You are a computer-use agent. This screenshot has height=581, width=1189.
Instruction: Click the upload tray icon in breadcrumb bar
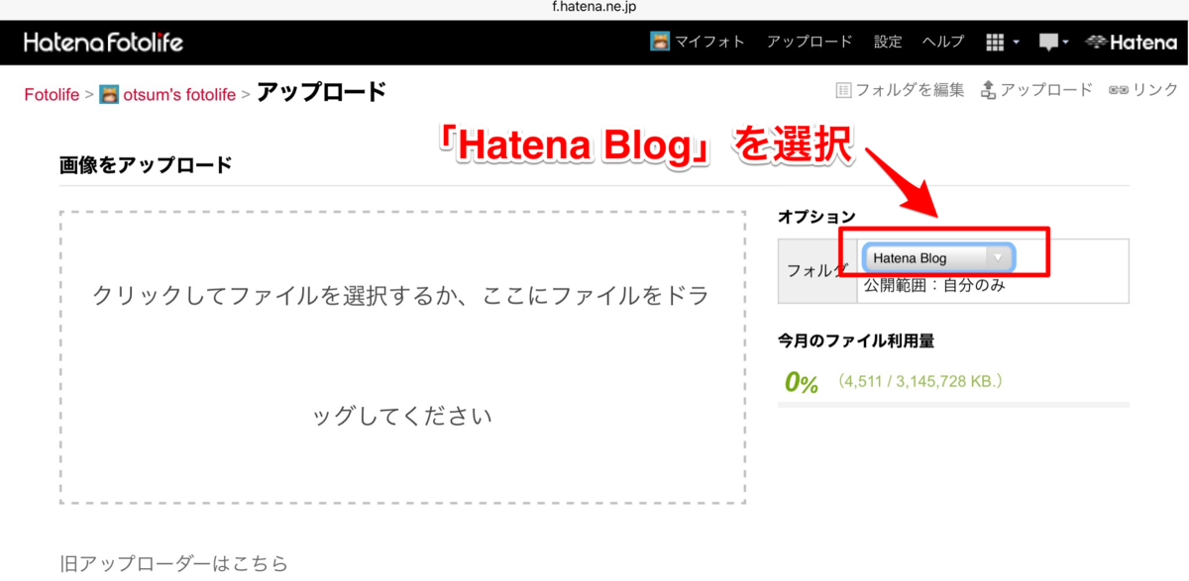(x=988, y=90)
